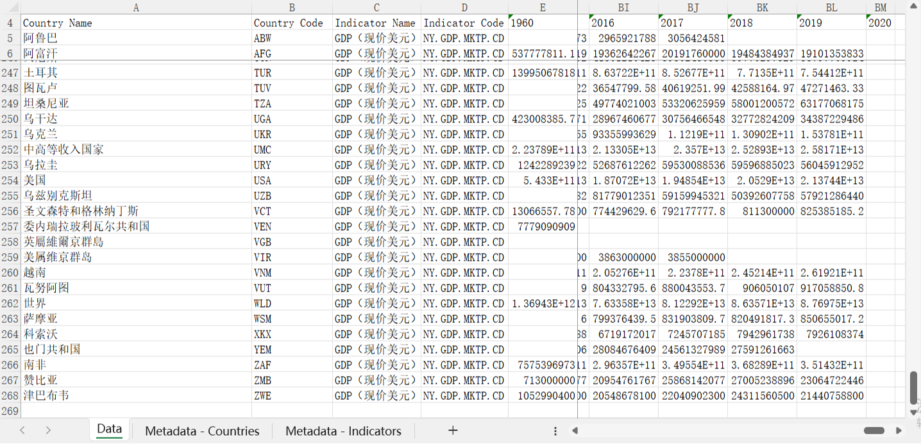Select the cell containing 中高等收入国家
Image resolution: width=921 pixels, height=444 pixels.
click(x=136, y=150)
